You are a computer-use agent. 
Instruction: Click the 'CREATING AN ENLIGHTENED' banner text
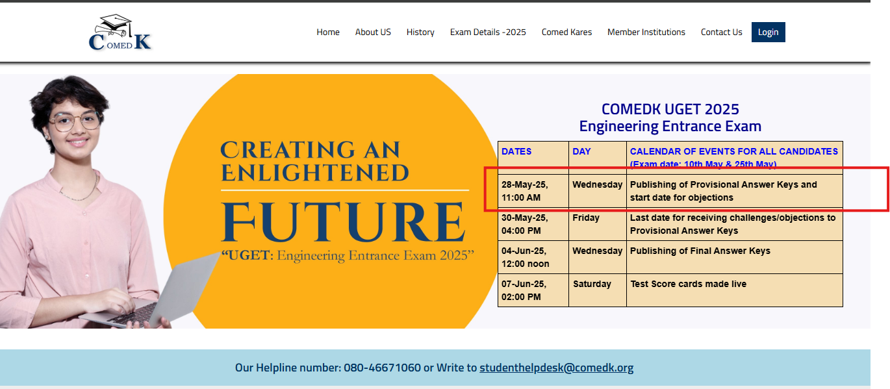(x=314, y=161)
